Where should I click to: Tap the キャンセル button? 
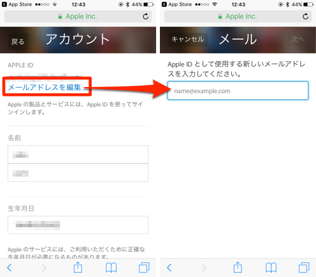[188, 39]
